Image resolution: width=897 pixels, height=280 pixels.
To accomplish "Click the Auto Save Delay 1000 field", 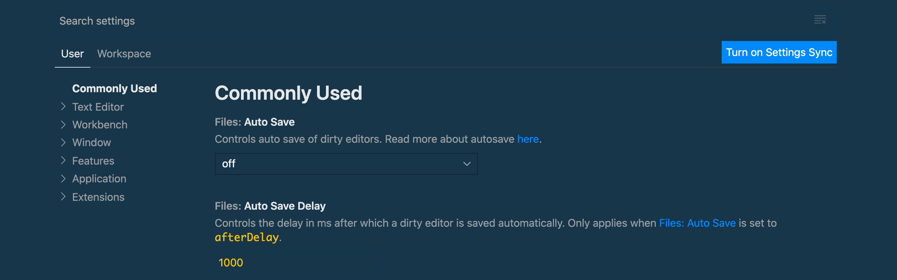I will click(297, 263).
